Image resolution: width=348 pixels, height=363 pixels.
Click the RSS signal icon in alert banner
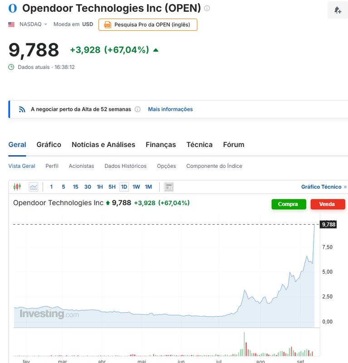click(x=22, y=109)
